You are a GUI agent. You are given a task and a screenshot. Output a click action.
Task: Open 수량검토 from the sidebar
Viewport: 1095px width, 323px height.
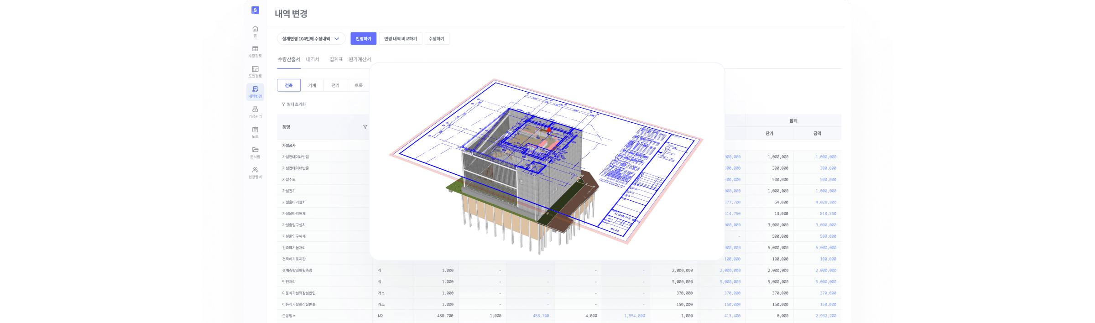255,51
